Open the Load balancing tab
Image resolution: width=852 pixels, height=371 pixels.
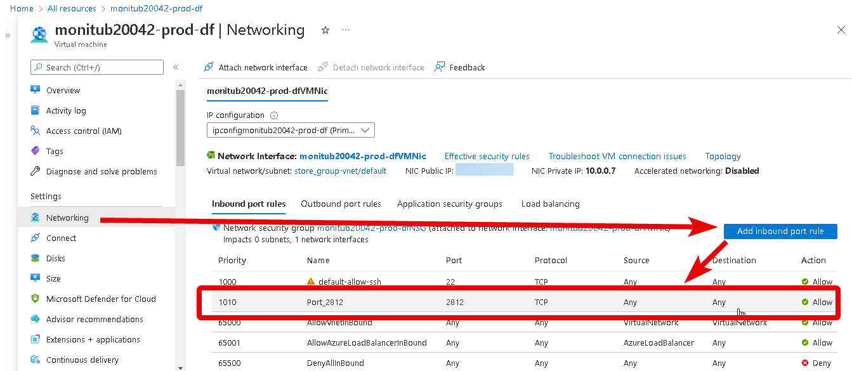(x=551, y=204)
